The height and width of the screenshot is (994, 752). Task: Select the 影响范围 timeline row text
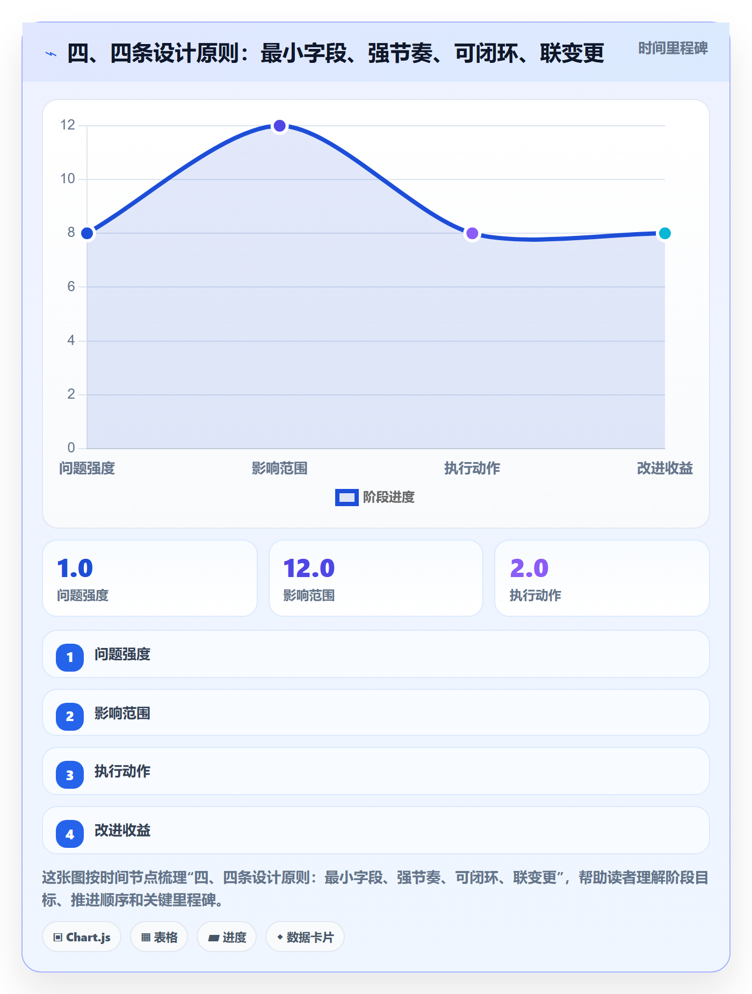pos(122,714)
